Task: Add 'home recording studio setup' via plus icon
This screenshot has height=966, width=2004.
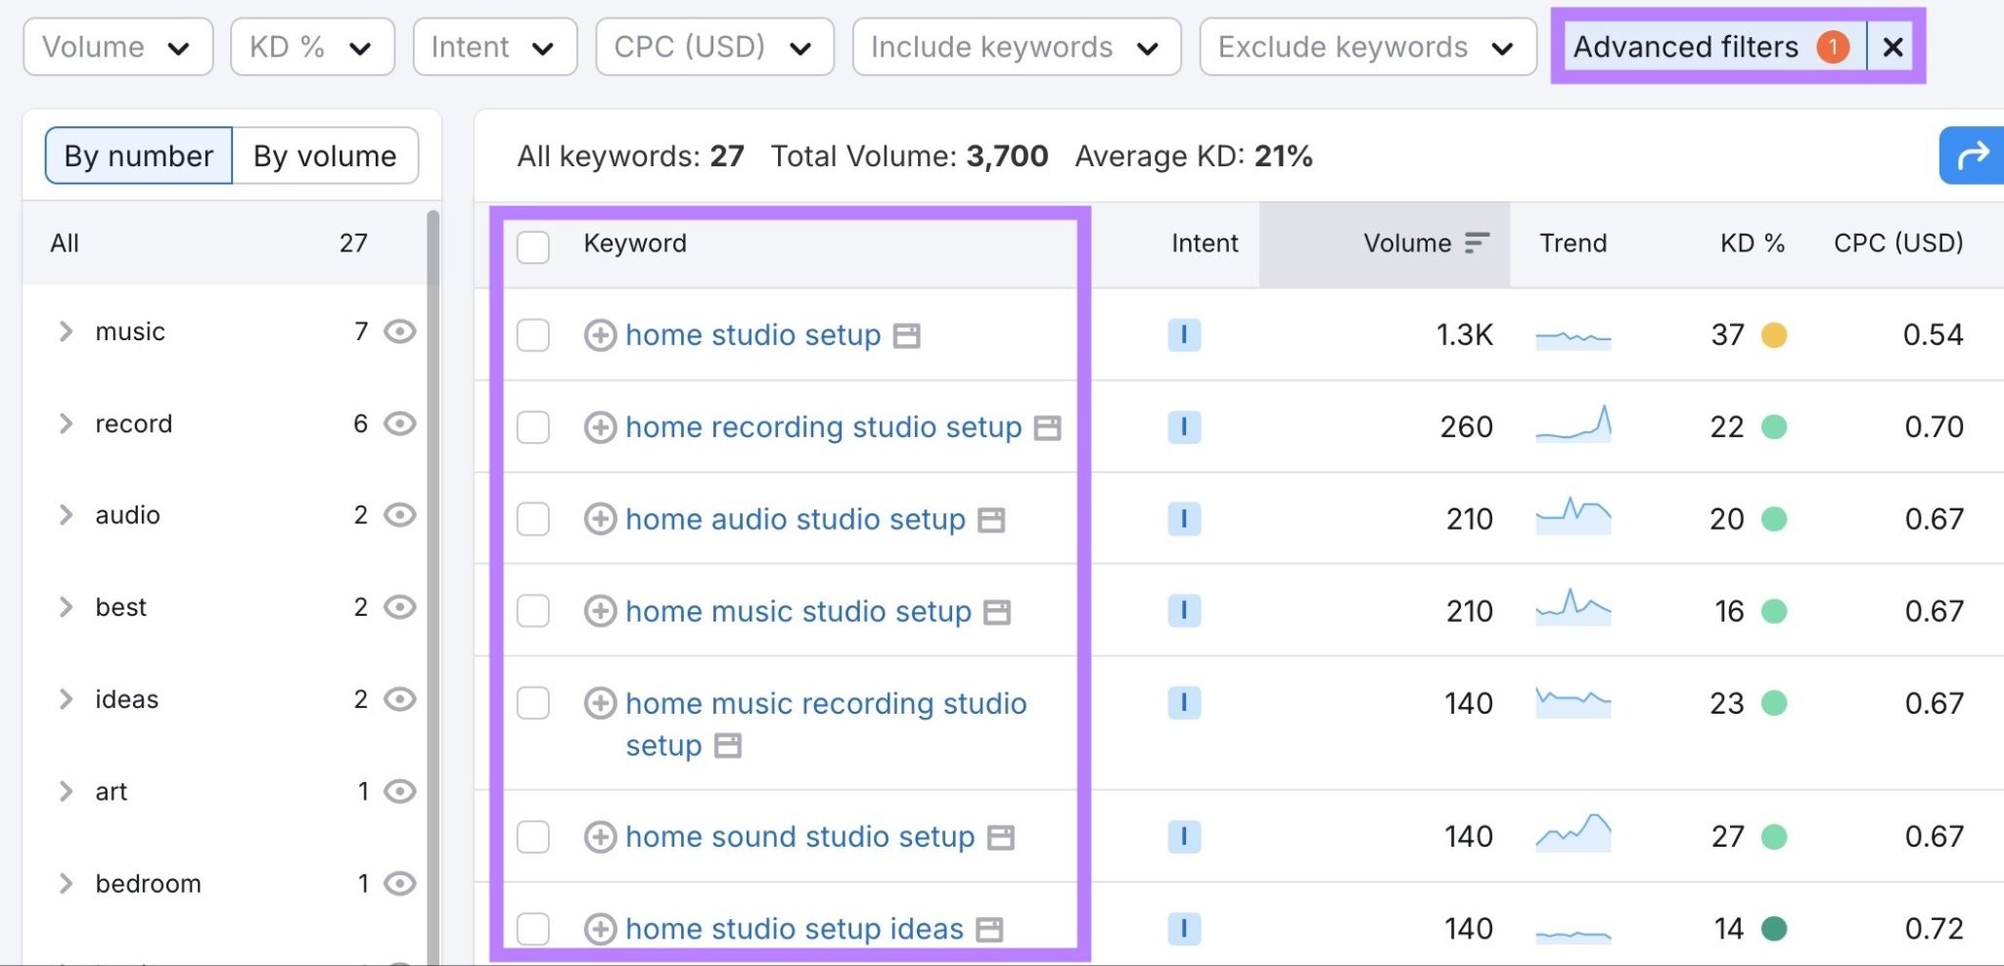Action: 600,427
